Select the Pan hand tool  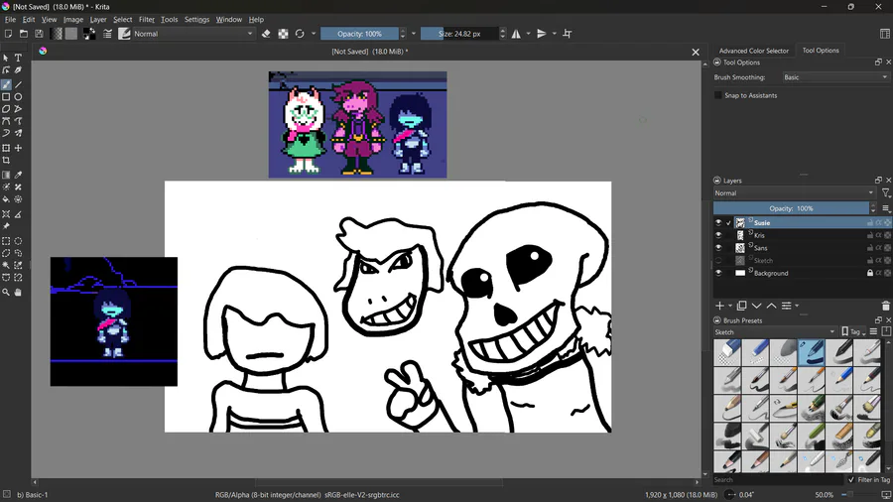pyautogui.click(x=18, y=292)
